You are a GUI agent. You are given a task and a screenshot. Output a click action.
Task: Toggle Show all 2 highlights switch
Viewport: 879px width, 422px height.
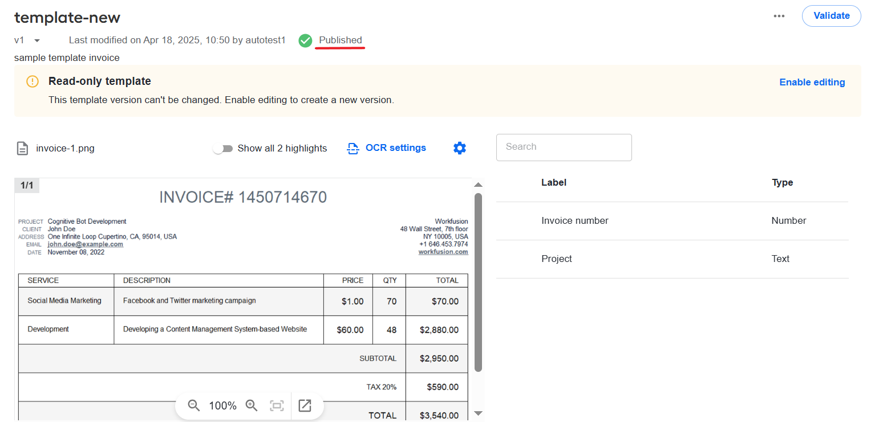(x=222, y=149)
